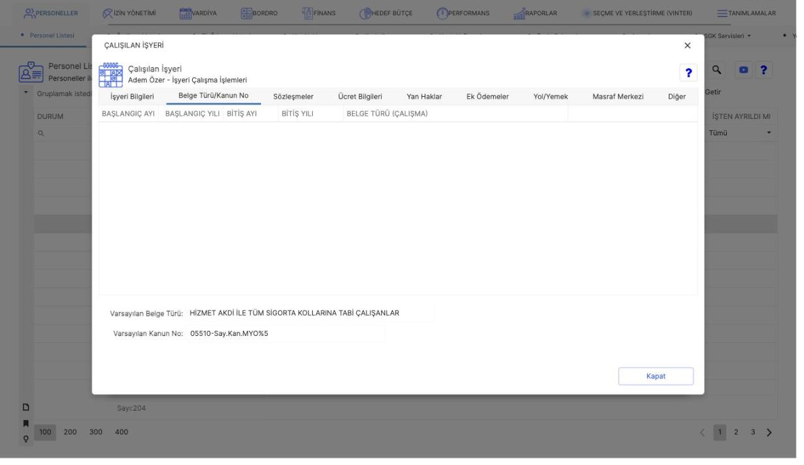
Task: Go to the Yan Haklar tab
Action: 424,96
